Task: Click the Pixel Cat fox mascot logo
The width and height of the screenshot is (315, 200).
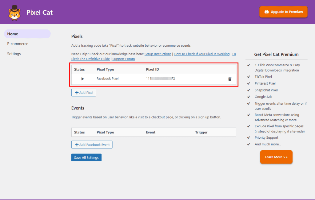Action: click(14, 13)
